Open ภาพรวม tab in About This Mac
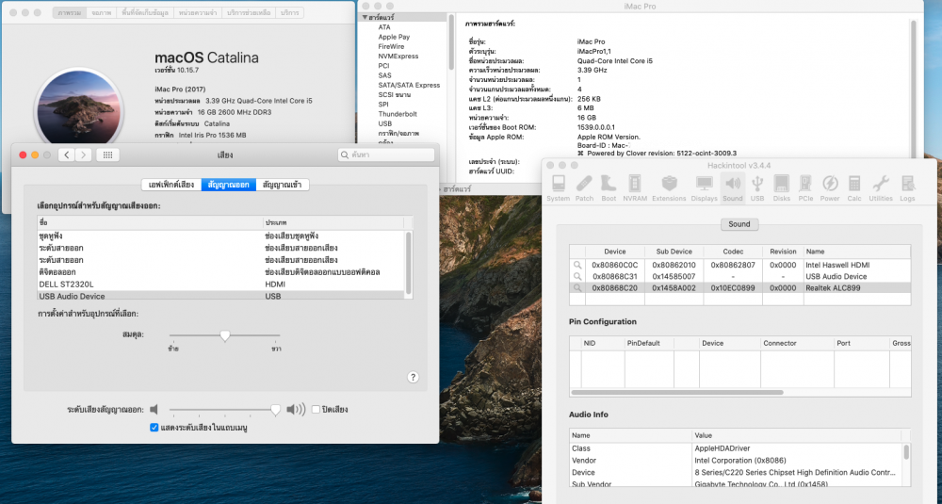The height and width of the screenshot is (504, 942). [x=70, y=12]
